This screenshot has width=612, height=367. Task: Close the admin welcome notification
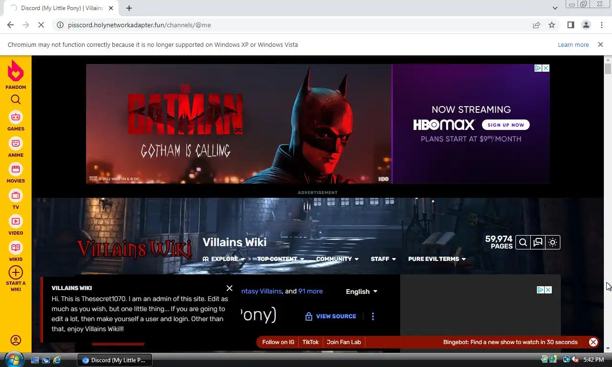(229, 288)
